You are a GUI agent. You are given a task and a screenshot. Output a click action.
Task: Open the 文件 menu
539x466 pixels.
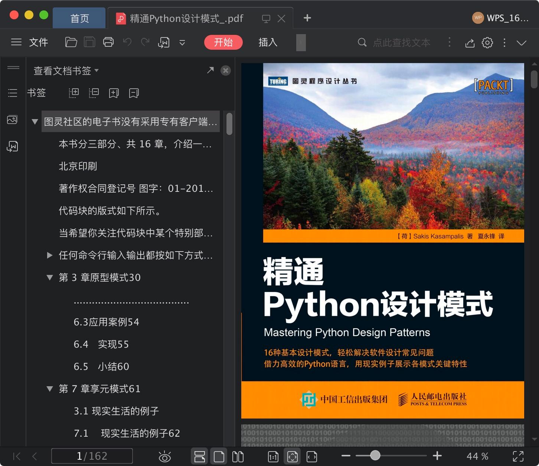[x=39, y=42]
